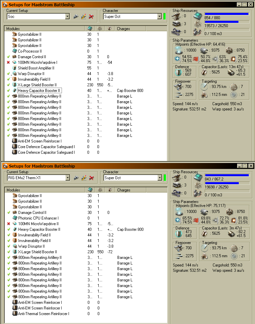Open Character dropdown in the RIG EMx2 setup window
The width and height of the screenshot is (255, 324).
click(x=160, y=178)
